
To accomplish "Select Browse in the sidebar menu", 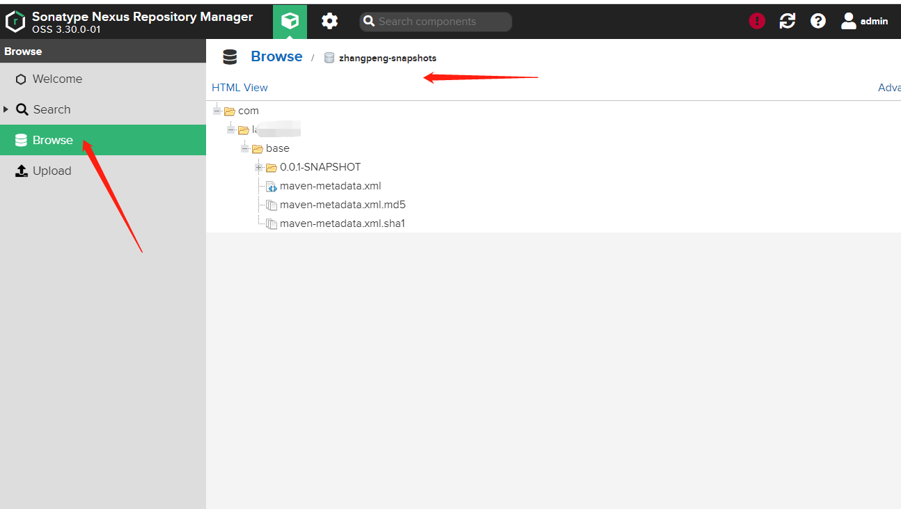I will (103, 140).
